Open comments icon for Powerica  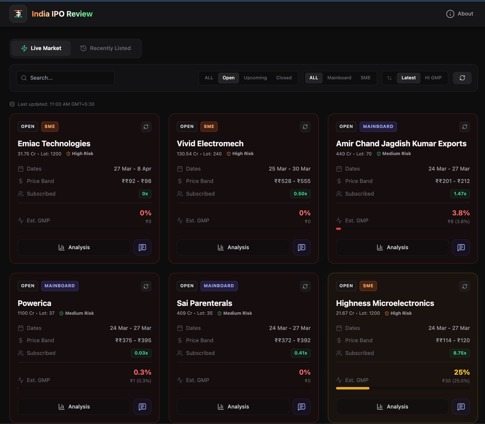142,407
